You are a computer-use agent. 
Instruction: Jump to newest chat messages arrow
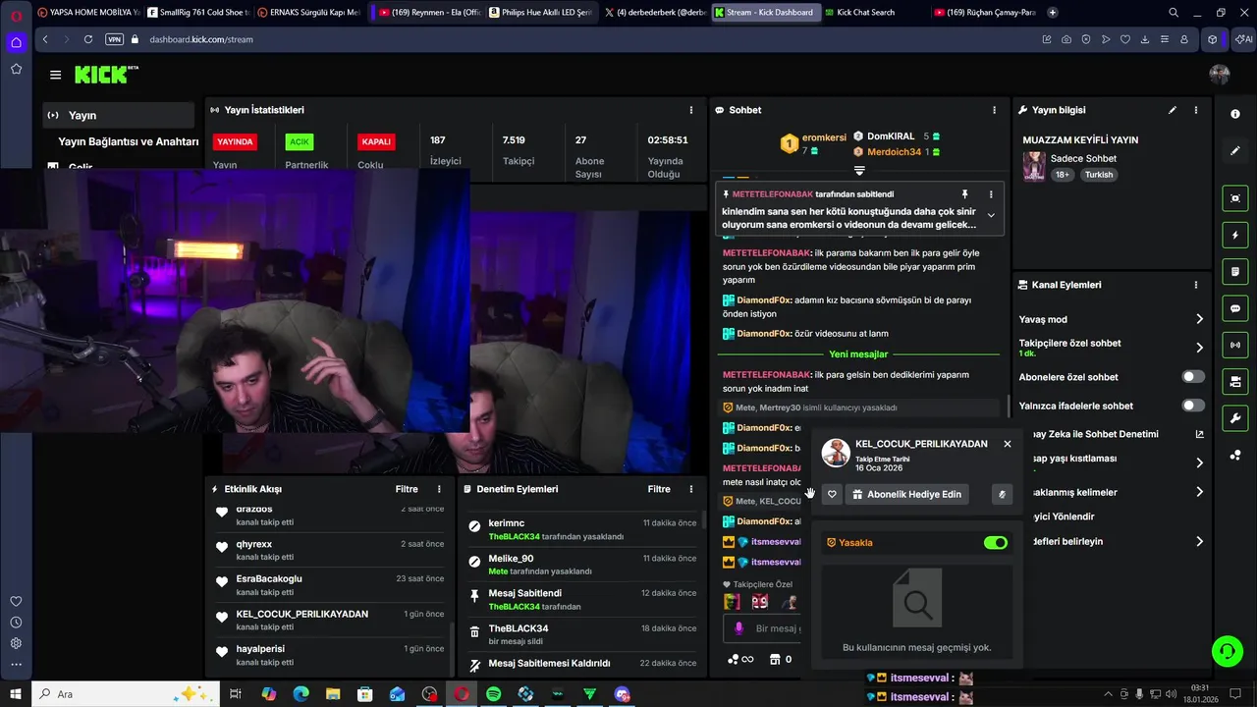click(x=859, y=170)
